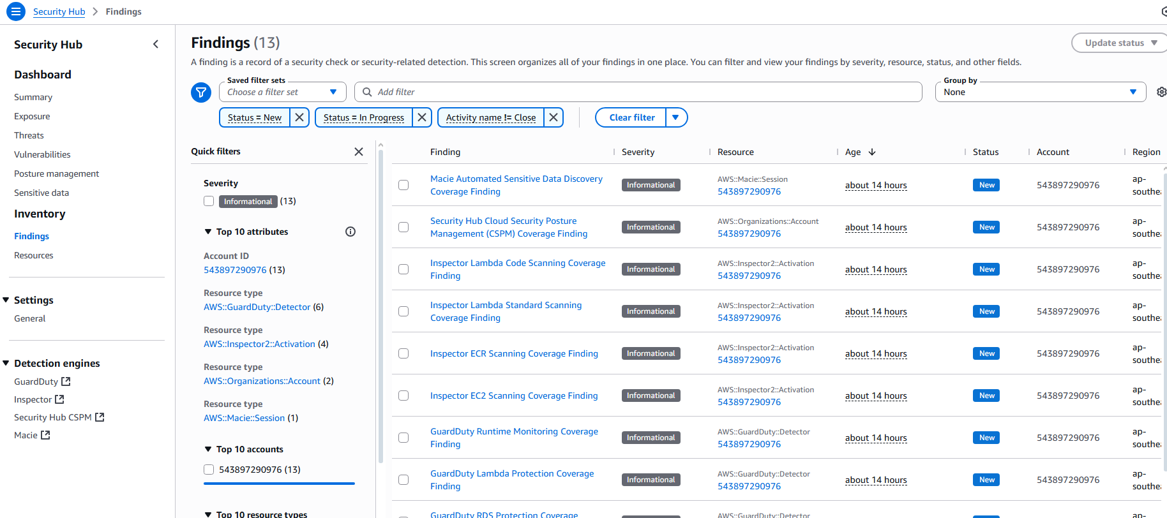Image resolution: width=1167 pixels, height=518 pixels.
Task: Select Inspector Lambda Code Scanning row checkbox
Action: pos(403,269)
